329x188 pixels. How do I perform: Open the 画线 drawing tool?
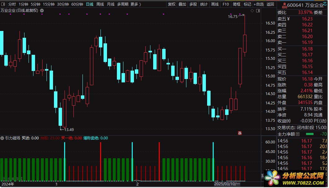[x=215, y=4]
